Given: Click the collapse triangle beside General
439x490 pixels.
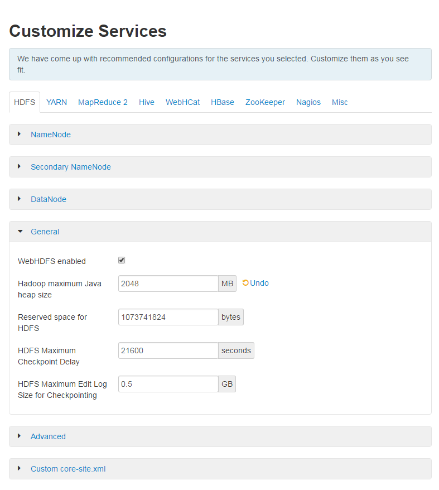Looking at the screenshot, I should tap(21, 231).
